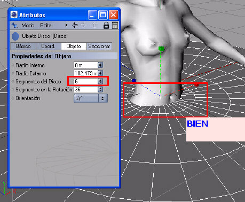Click the Segmentos del Disco field
Image resolution: width=245 pixels, height=202 pixels.
coord(86,81)
